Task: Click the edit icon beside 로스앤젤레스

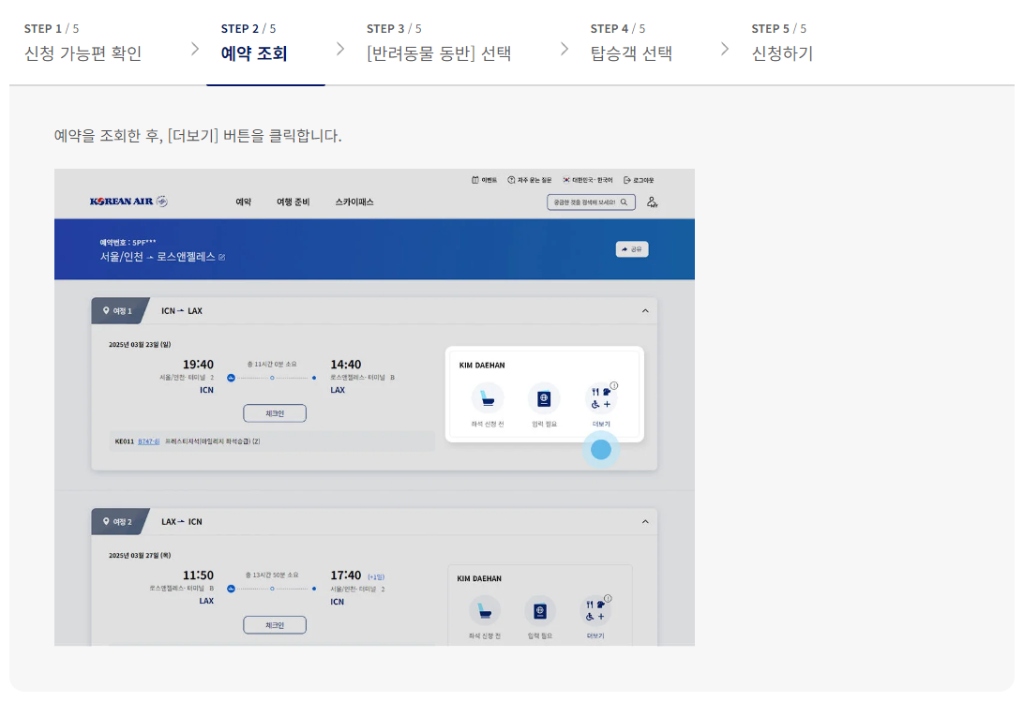Action: click(x=222, y=258)
